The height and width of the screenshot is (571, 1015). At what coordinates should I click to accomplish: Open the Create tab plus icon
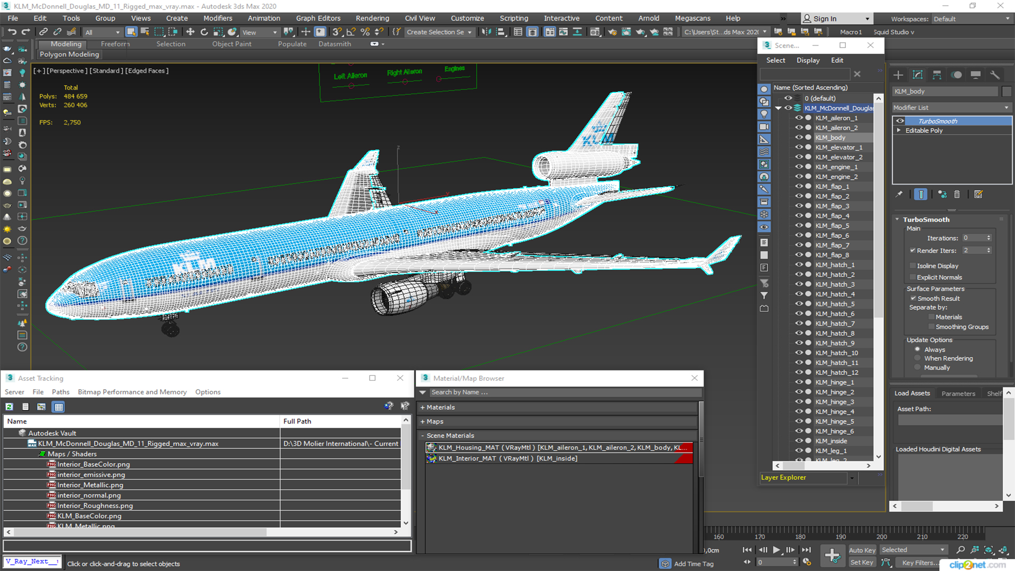(898, 75)
